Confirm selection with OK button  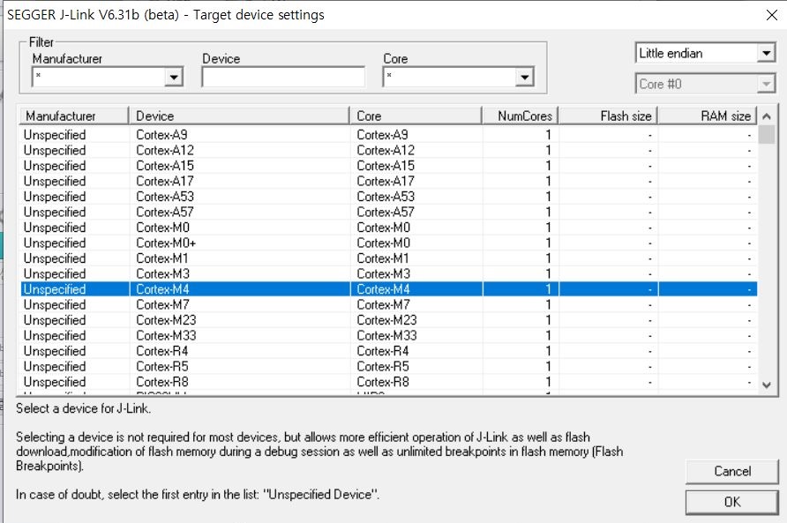(731, 502)
